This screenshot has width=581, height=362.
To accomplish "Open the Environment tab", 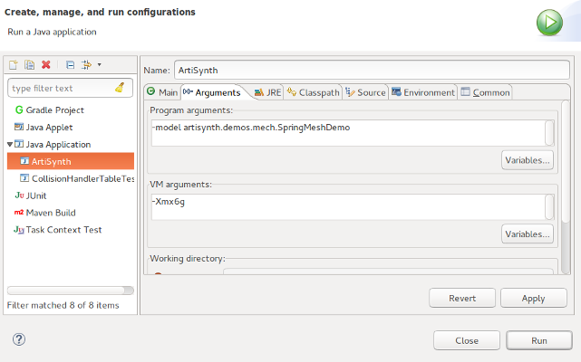I will pos(423,92).
